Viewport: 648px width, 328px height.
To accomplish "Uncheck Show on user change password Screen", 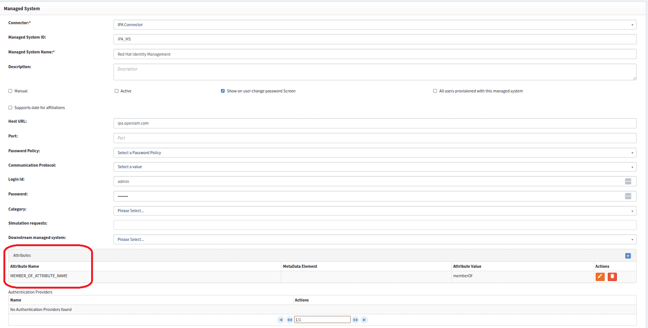I will tap(223, 91).
